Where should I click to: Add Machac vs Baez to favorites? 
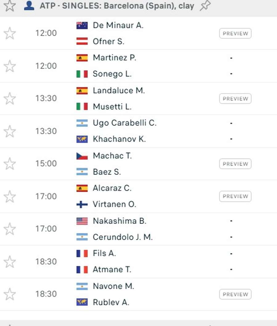pos(10,164)
